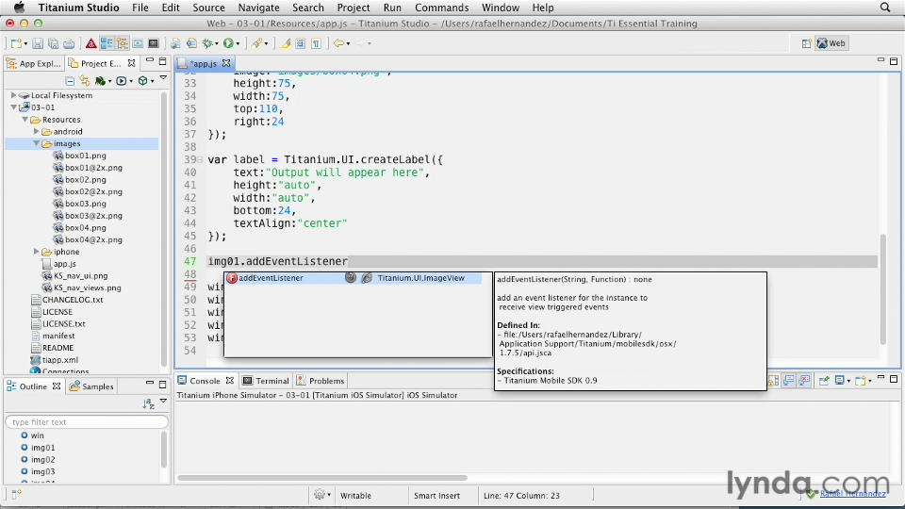Switch to the Terminal tab
Screen dimensions: 905x509
tap(266, 381)
